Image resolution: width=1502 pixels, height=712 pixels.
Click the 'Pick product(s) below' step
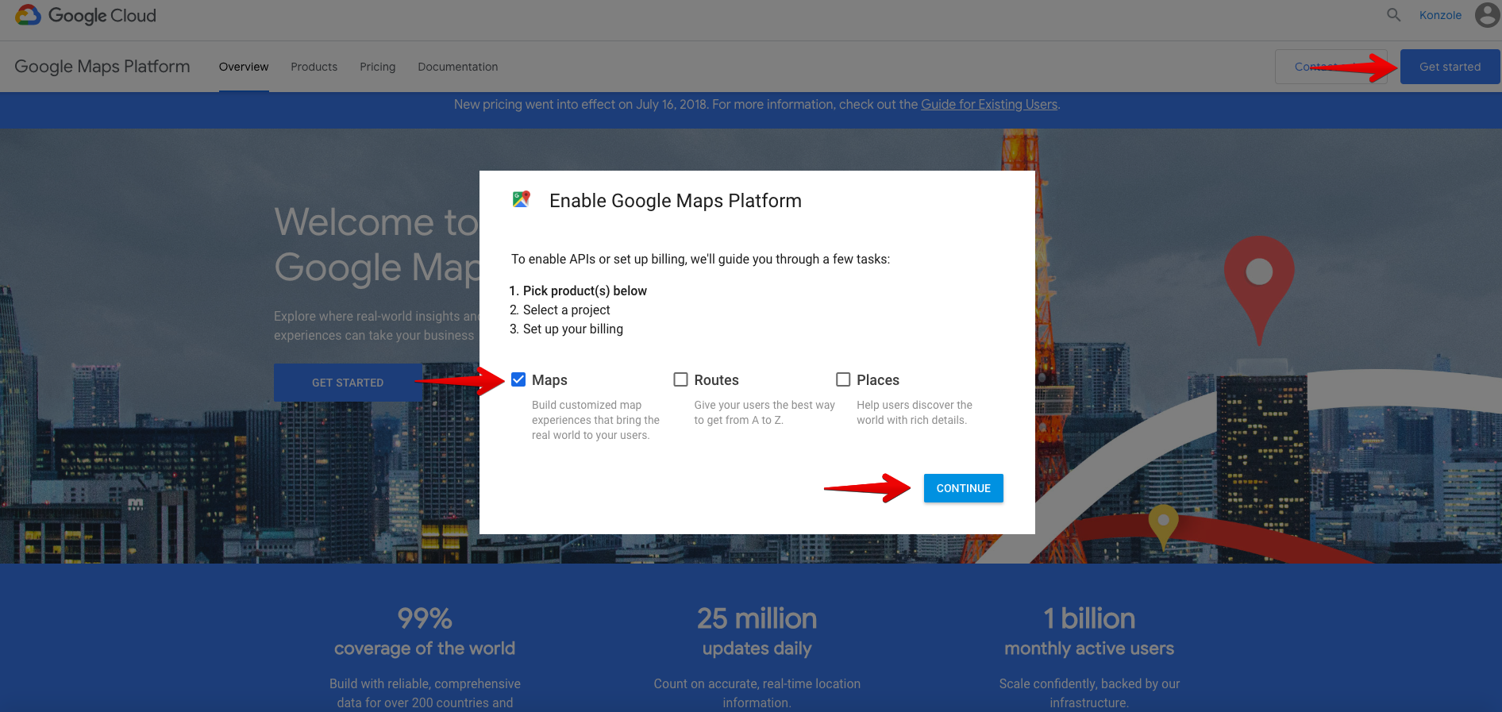pyautogui.click(x=584, y=291)
